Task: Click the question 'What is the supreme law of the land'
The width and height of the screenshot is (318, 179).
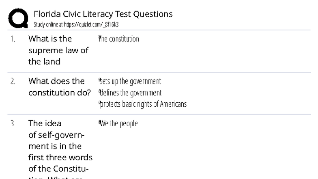Action: point(58,50)
